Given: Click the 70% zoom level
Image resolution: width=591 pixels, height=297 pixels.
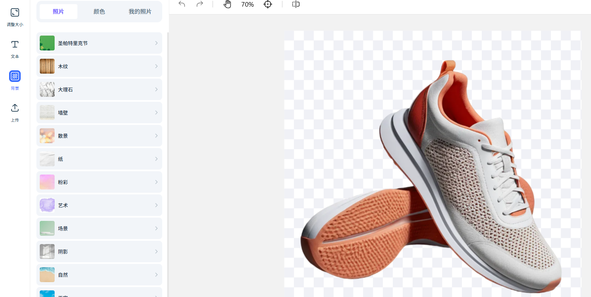Looking at the screenshot, I should pyautogui.click(x=247, y=4).
